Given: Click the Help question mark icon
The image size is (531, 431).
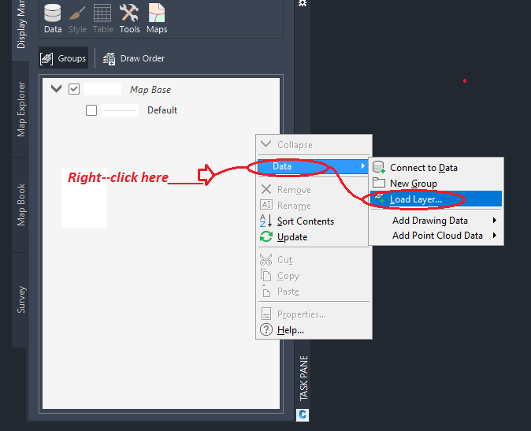Looking at the screenshot, I should (266, 329).
